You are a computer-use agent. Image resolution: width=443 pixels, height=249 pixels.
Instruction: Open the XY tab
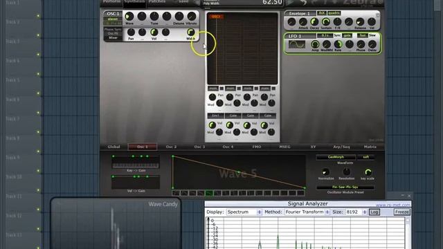point(313,147)
